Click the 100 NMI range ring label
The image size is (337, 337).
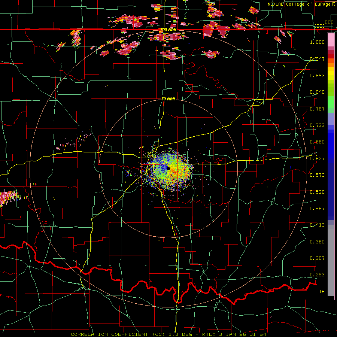pyautogui.click(x=168, y=30)
